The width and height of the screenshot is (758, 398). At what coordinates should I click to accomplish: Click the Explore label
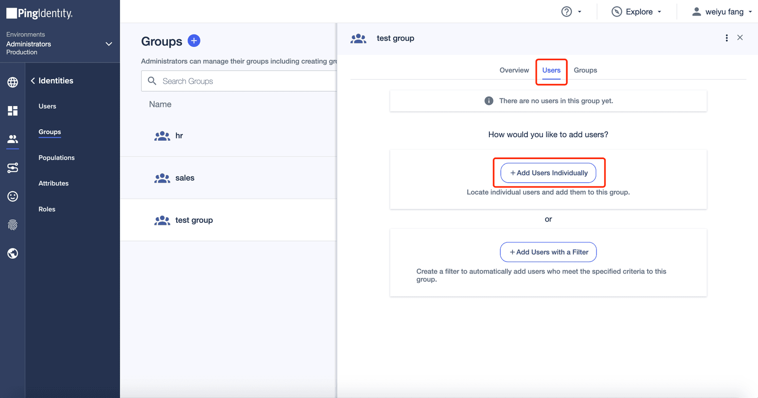click(639, 12)
